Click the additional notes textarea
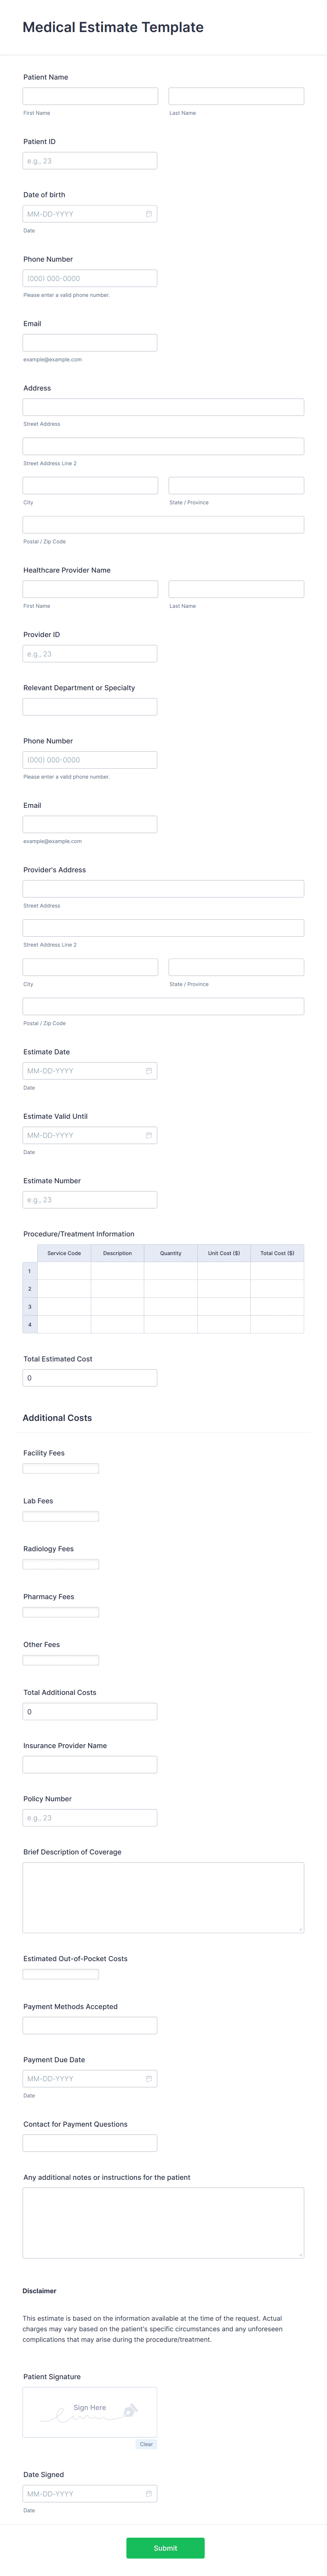Screen dimensions: 327x2576 (x=163, y=2222)
